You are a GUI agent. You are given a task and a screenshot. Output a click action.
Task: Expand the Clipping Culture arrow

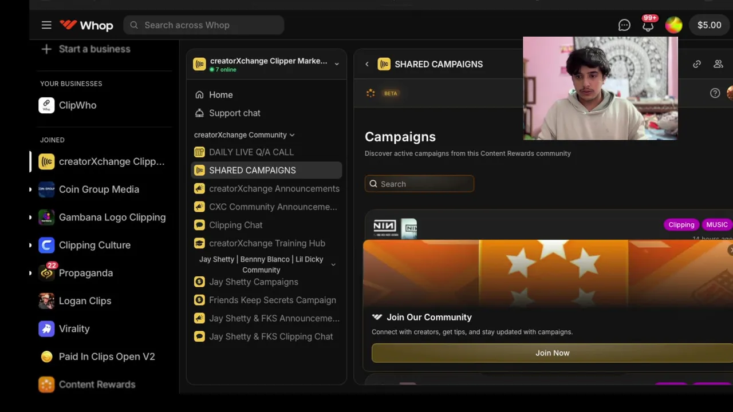(30, 245)
